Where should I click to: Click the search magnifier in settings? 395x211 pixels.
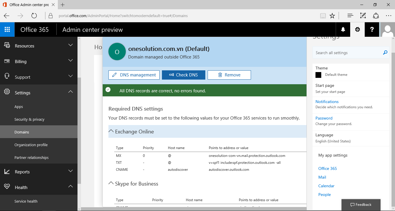385,53
